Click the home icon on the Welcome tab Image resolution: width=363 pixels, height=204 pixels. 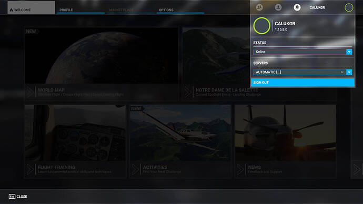coord(11,10)
